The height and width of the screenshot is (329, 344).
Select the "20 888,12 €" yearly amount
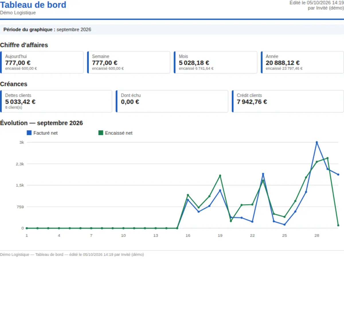(x=283, y=63)
